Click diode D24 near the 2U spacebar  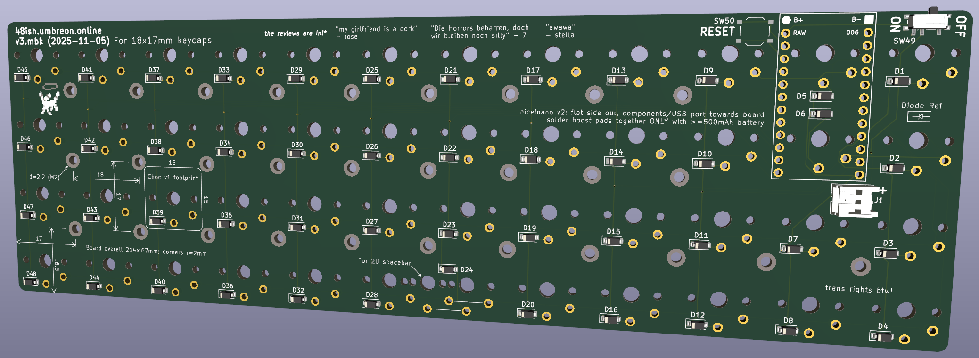click(447, 269)
